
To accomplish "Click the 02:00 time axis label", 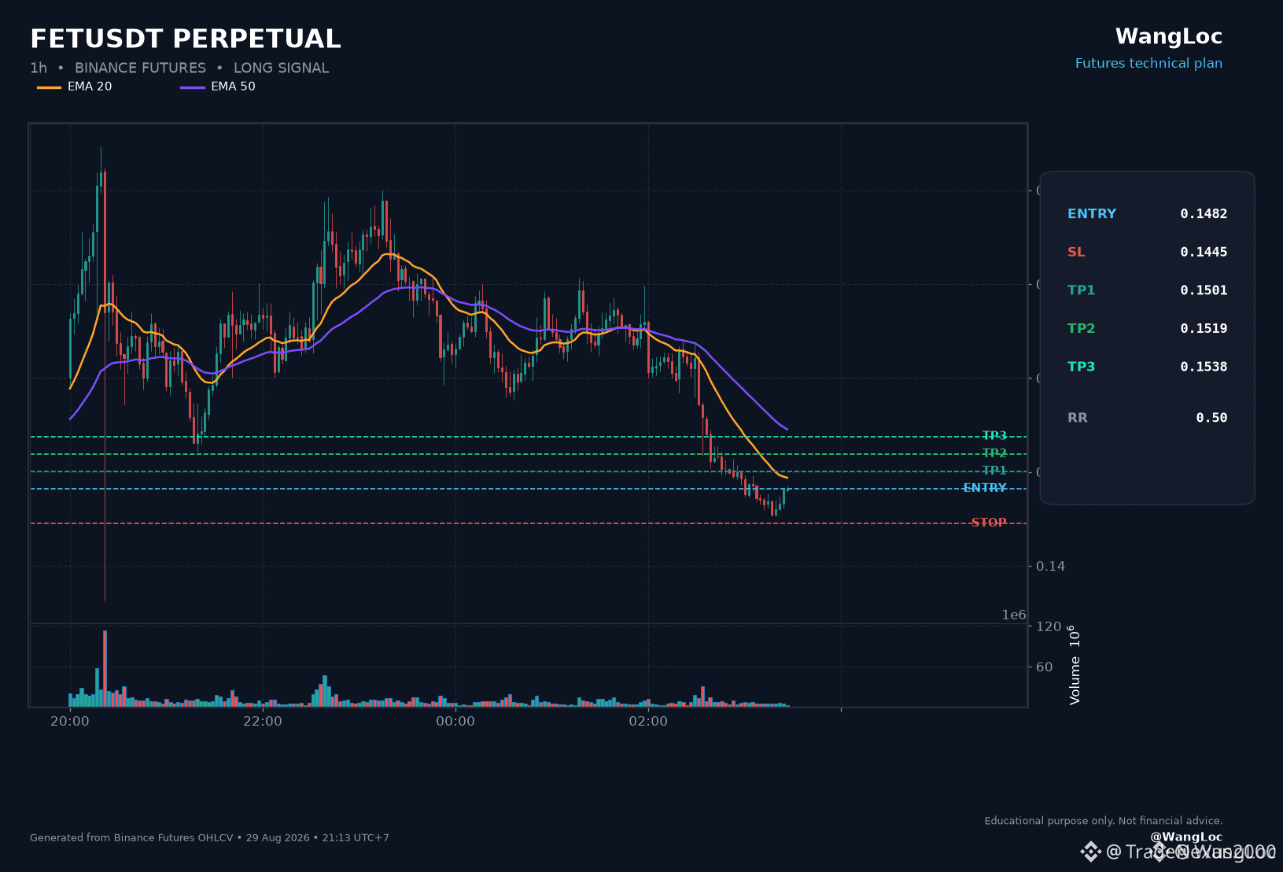I will [x=648, y=722].
